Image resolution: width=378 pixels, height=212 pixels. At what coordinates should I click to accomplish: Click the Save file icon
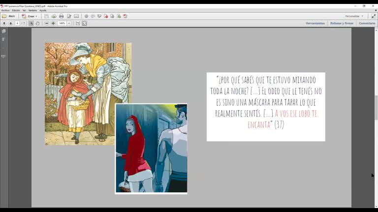46,16
